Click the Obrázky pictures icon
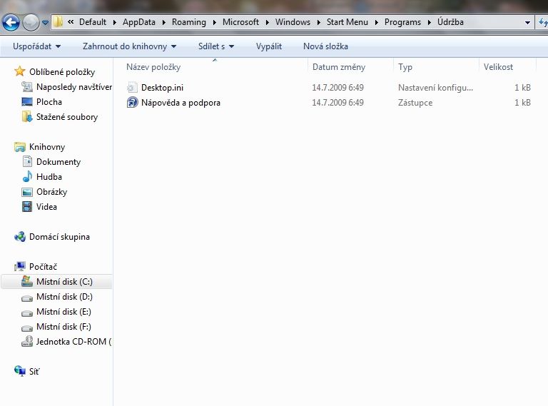Viewport: 548px width, 406px height. (27, 192)
